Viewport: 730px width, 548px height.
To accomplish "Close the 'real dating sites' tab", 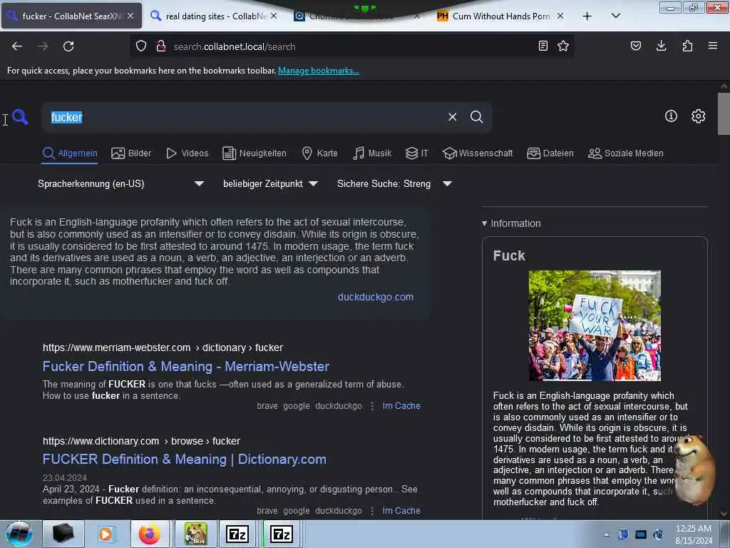I will click(274, 16).
